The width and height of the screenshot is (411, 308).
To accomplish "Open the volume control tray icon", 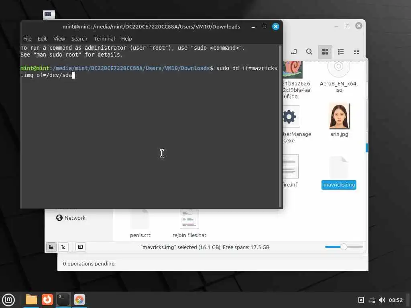I will pyautogui.click(x=382, y=300).
